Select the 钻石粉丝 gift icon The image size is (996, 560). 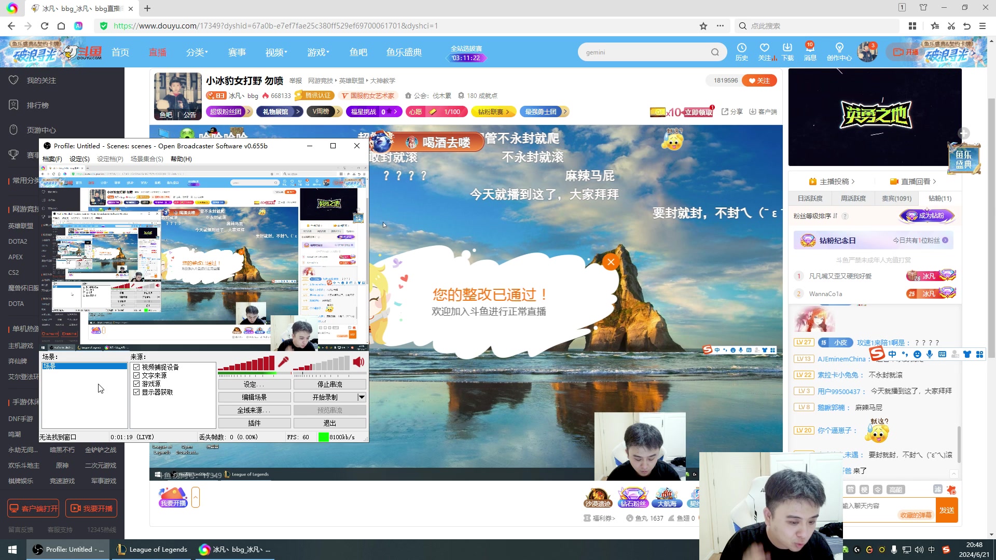click(633, 497)
